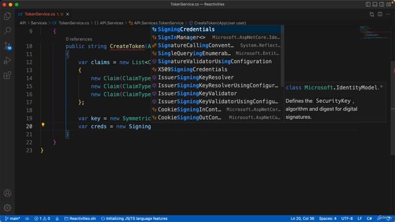
Task: Click Spaces: 4 indentation setting
Action: tap(328, 218)
